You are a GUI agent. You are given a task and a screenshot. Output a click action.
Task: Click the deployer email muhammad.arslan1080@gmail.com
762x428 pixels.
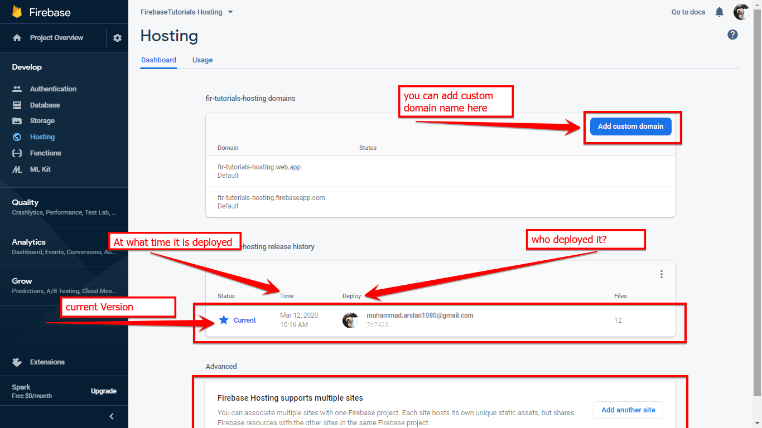(420, 315)
